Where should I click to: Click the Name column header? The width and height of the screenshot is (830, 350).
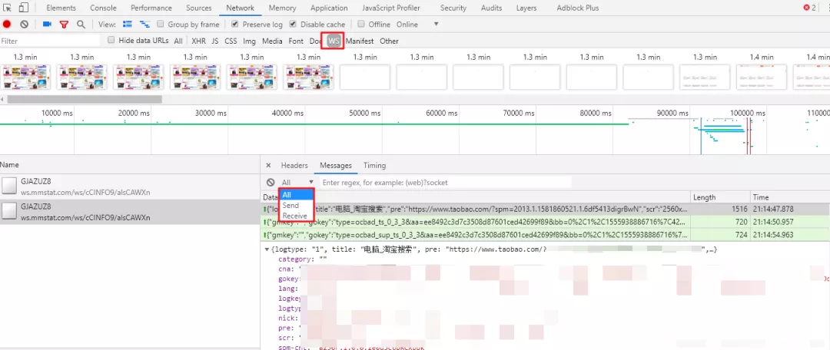pos(130,165)
